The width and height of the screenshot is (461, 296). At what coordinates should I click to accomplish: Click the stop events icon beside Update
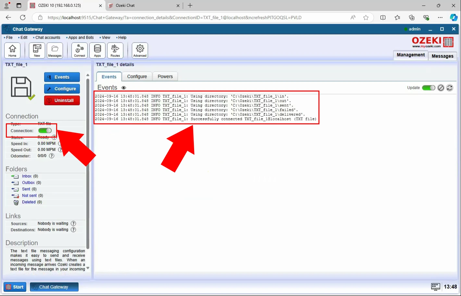pos(441,88)
